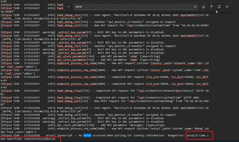
Task: Click "JavaScript" in the error log line
Action: coord(65,135)
